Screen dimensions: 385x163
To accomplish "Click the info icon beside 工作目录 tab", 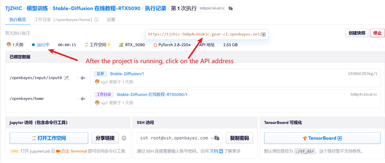I will click(97, 20).
